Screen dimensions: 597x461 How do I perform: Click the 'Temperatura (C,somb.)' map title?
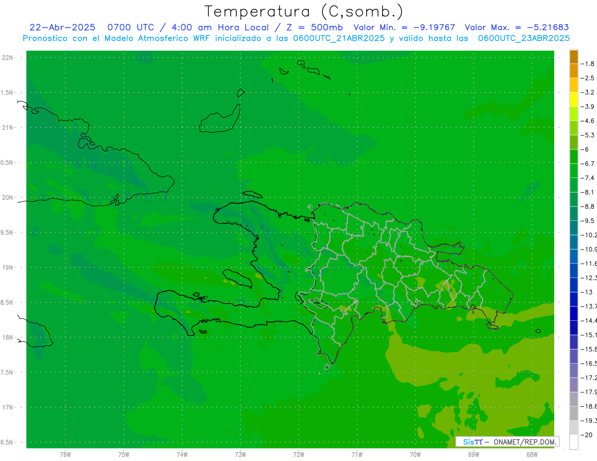304,12
